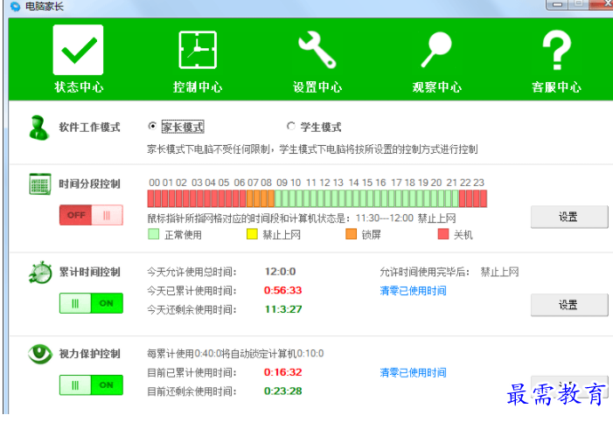
Task: Click the orange timeline cell under hour 07
Action: 250,198
